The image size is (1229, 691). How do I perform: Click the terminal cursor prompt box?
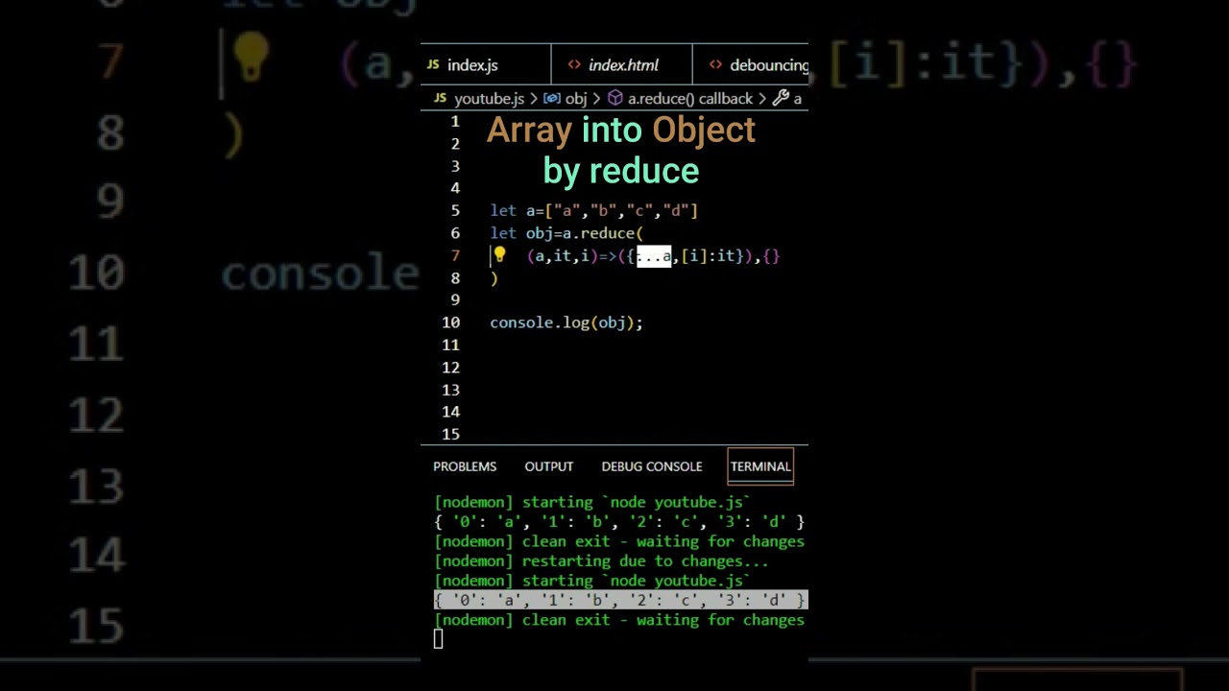pos(438,639)
